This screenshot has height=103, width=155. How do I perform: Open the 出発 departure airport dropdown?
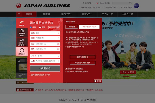pos(45,33)
